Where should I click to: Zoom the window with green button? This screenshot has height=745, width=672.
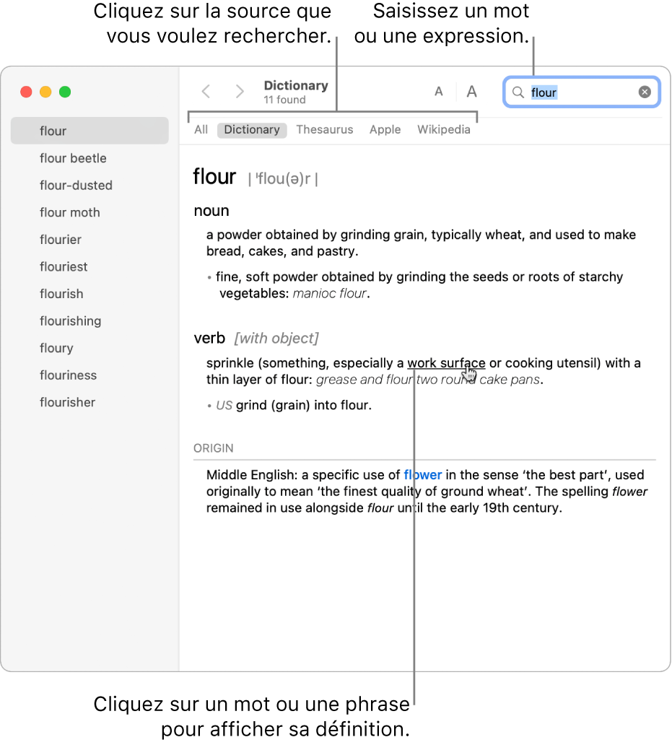(x=65, y=92)
